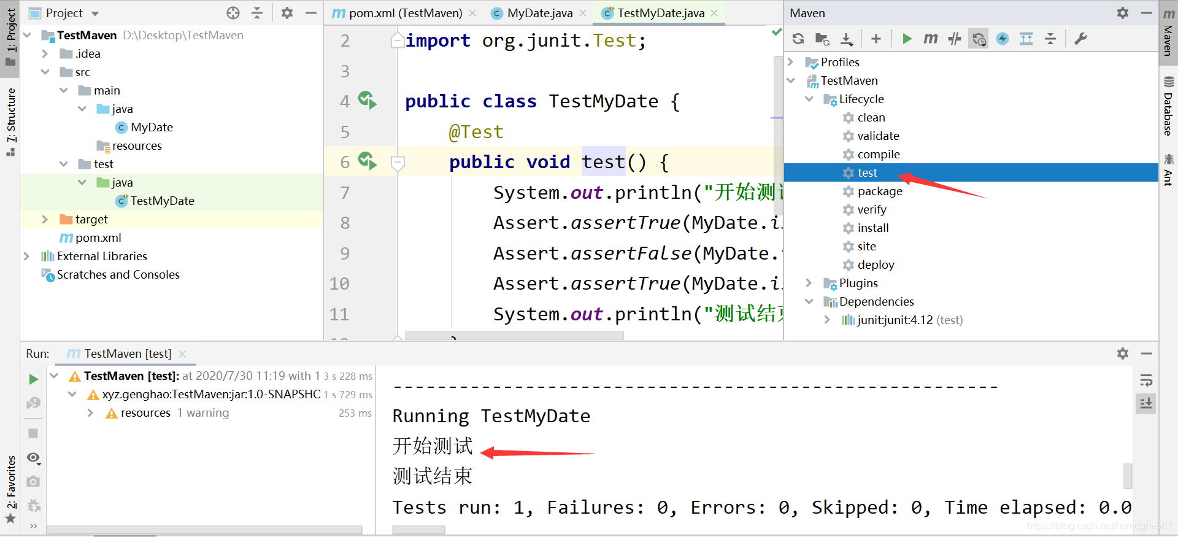The image size is (1178, 537).
Task: Expand External Libraries node
Action: [26, 256]
